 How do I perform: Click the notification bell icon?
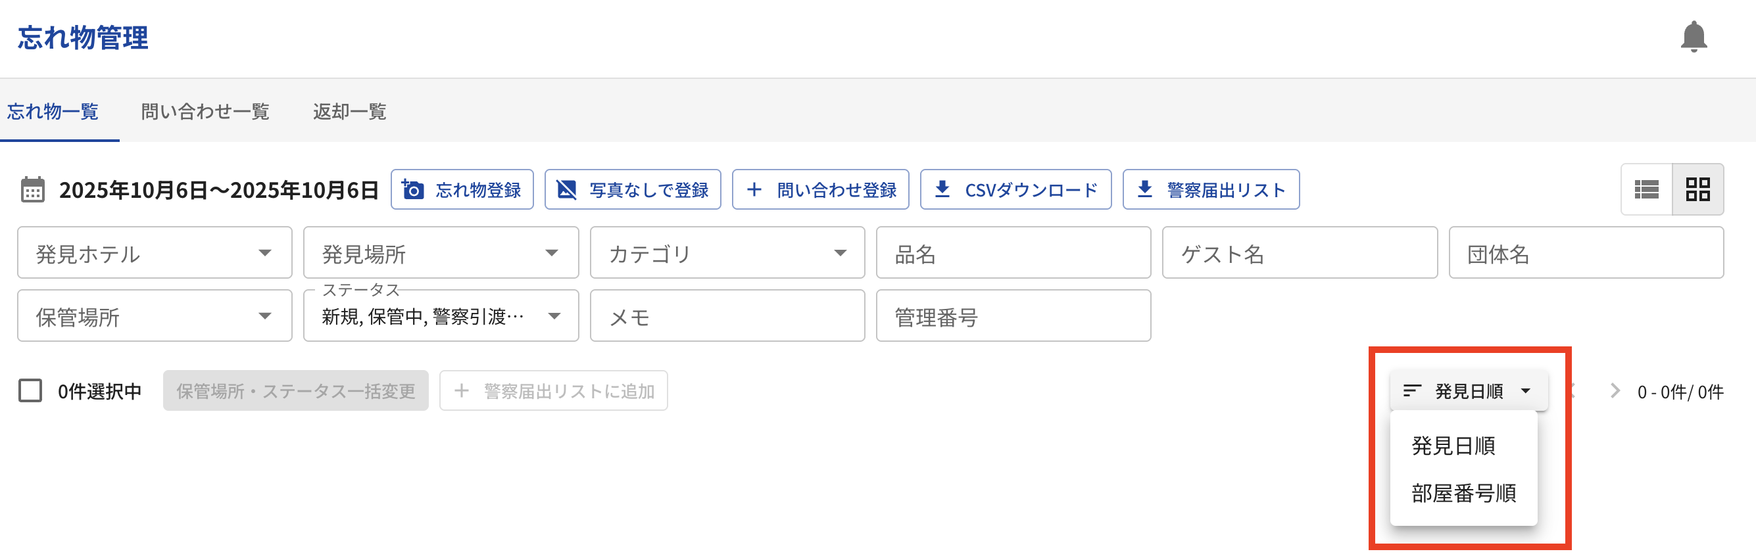[x=1693, y=37]
